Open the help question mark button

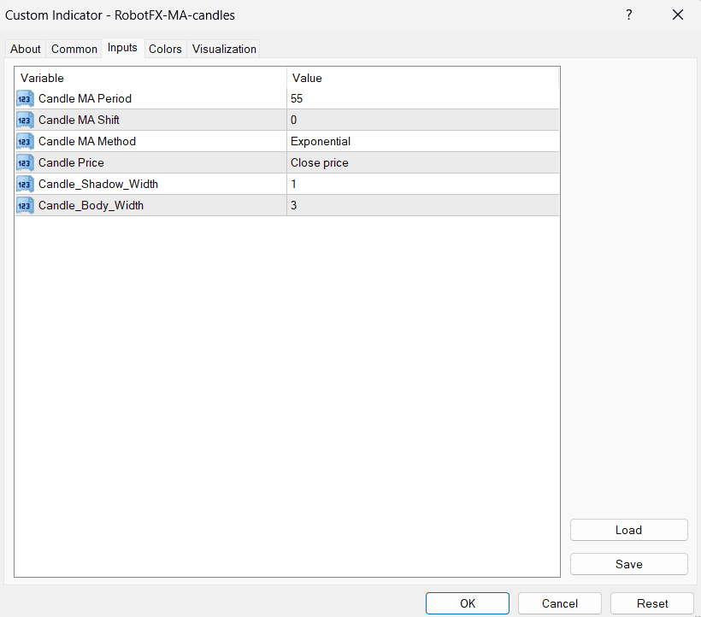pos(629,15)
